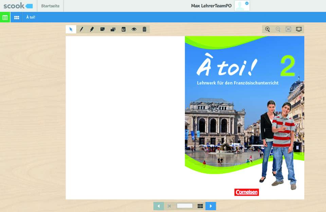Open the page thumbnails overview
The height and width of the screenshot is (212, 326).
coord(200,206)
